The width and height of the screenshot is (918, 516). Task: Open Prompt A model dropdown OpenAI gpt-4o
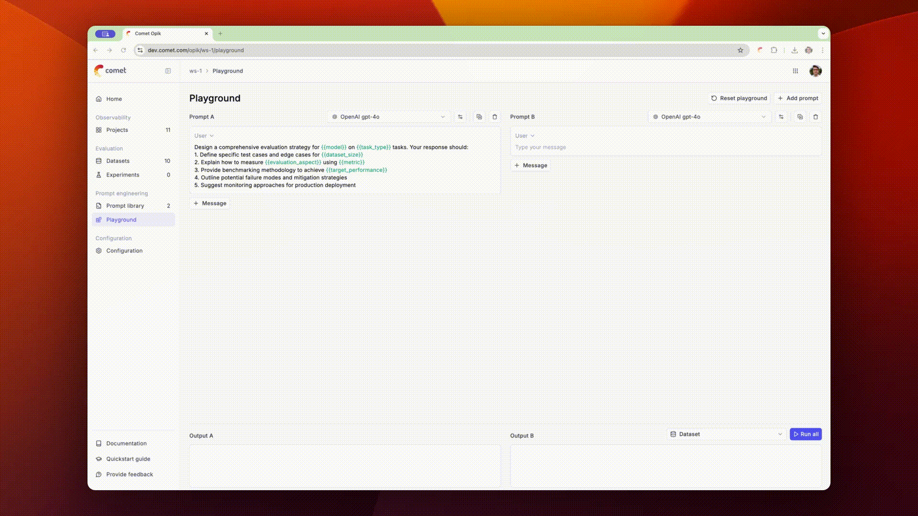[388, 117]
